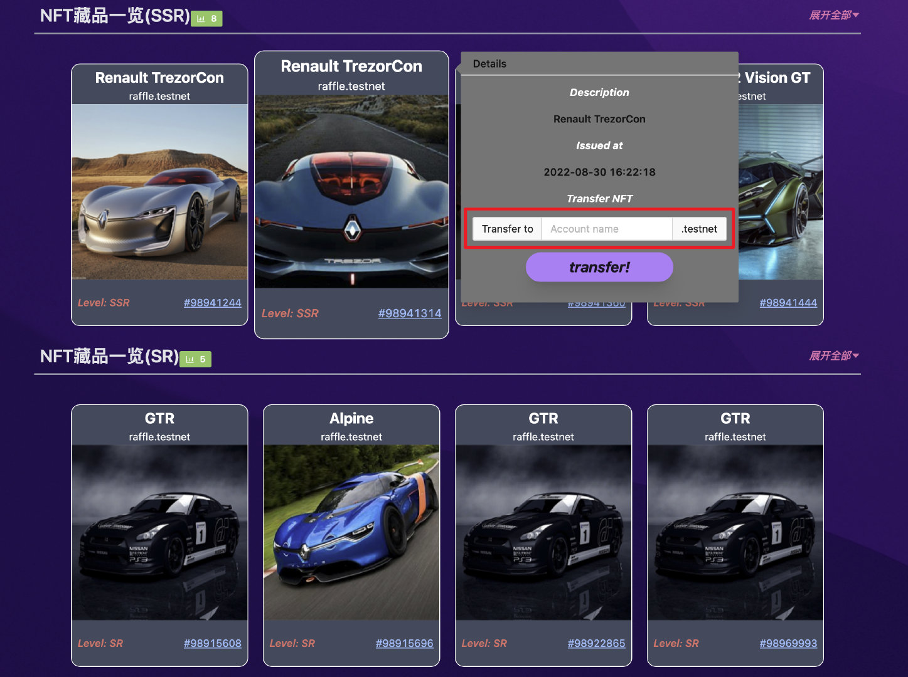Select the silver Renault TrezorCon car image
This screenshot has width=908, height=677.
[159, 192]
